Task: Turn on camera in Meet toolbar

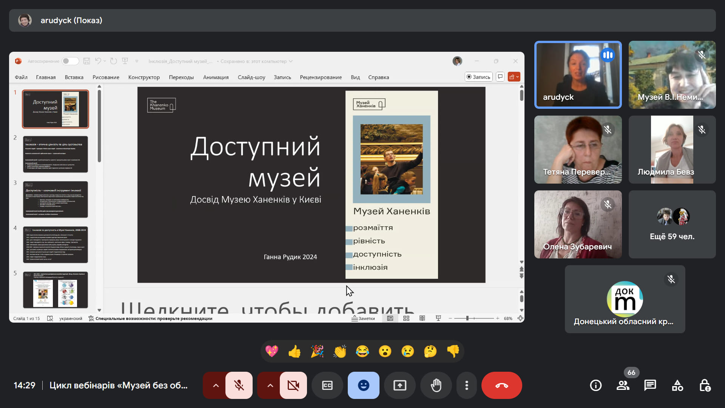Action: point(293,385)
